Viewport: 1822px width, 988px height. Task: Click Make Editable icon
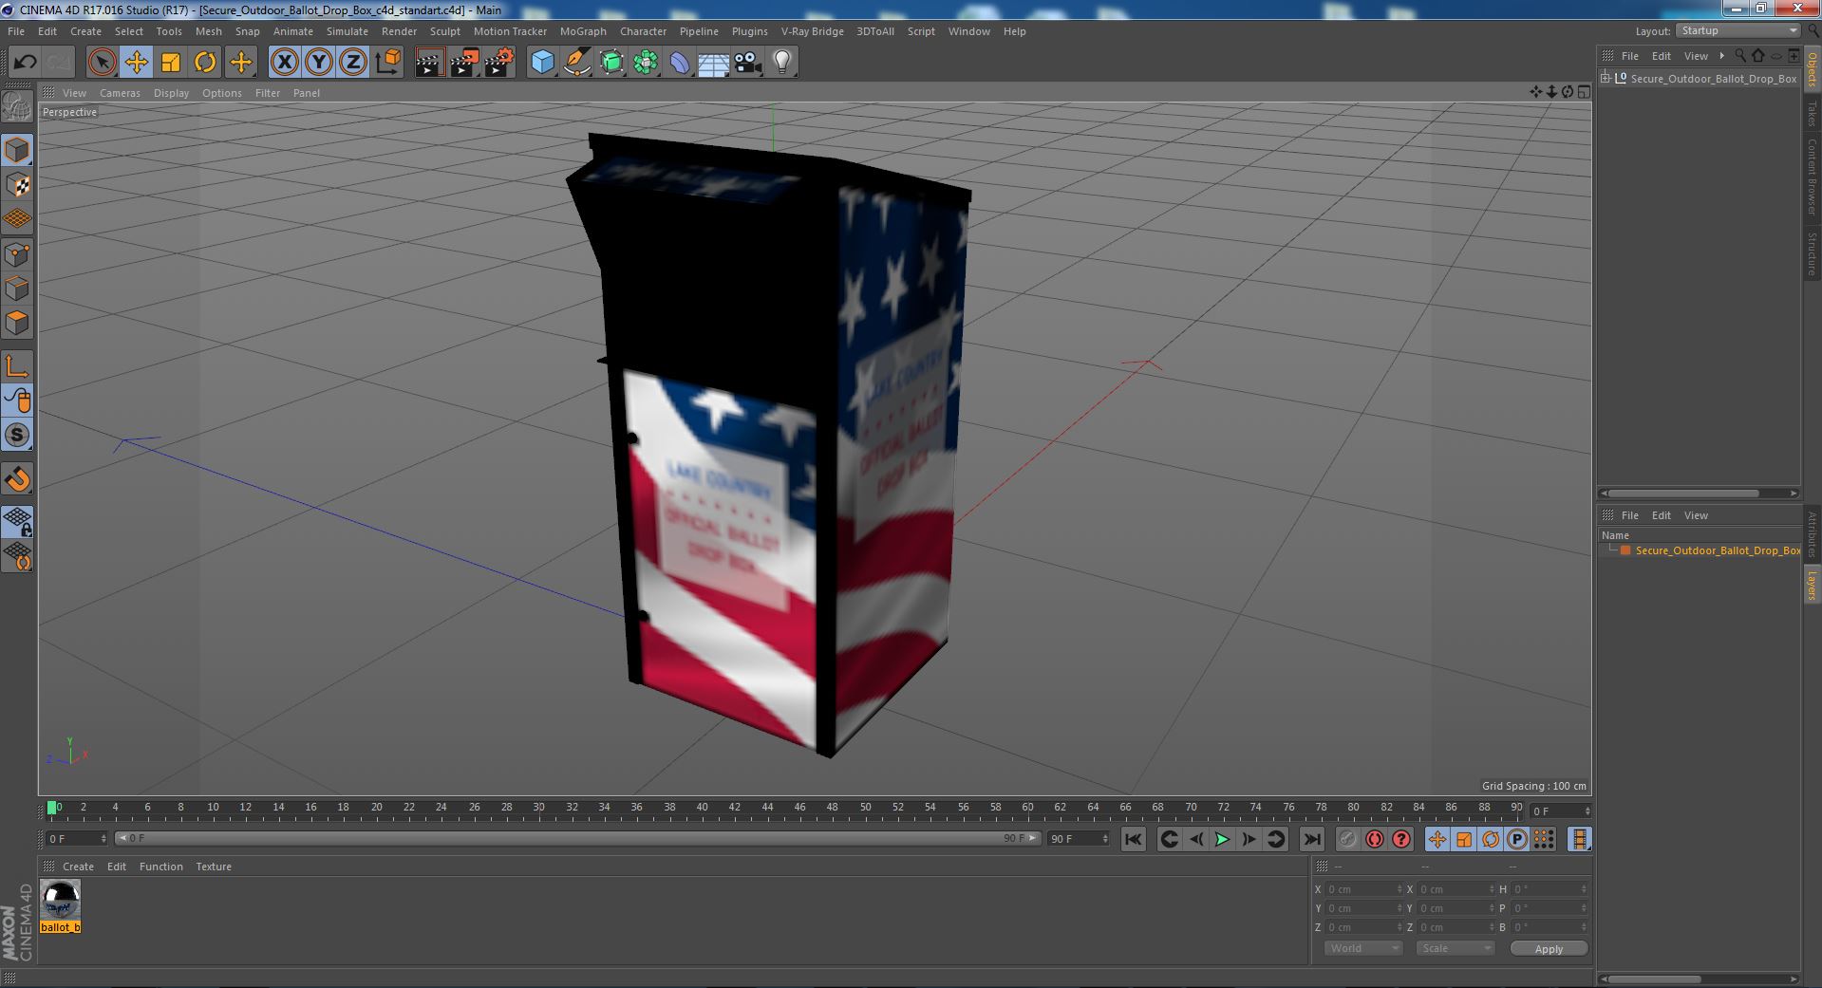point(17,107)
